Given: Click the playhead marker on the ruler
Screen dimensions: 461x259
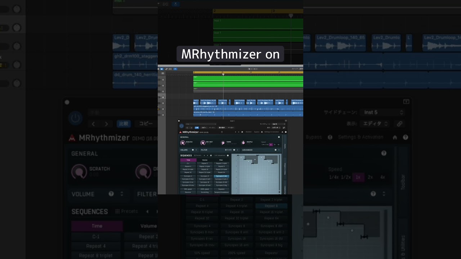Looking at the screenshot, I should click(x=223, y=74).
